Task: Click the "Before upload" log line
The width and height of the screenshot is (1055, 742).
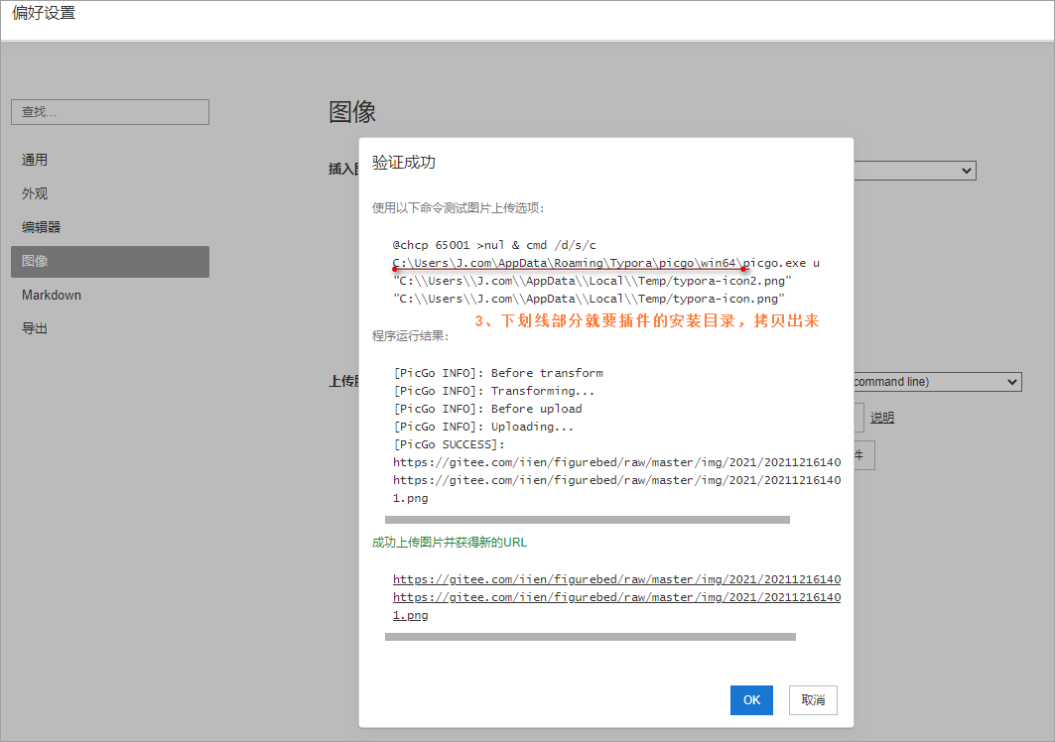Action: [x=487, y=409]
